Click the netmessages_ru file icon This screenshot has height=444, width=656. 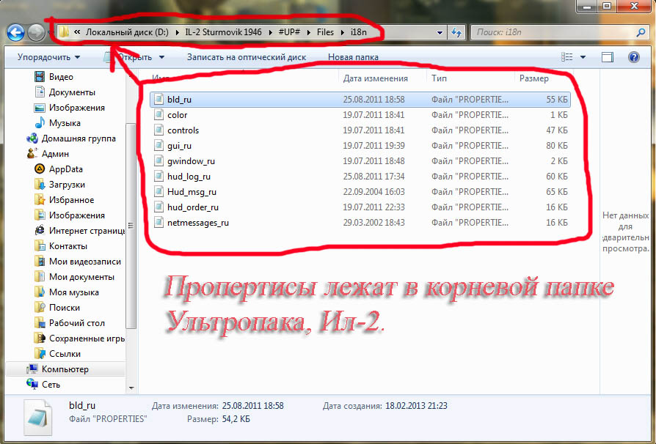(158, 223)
